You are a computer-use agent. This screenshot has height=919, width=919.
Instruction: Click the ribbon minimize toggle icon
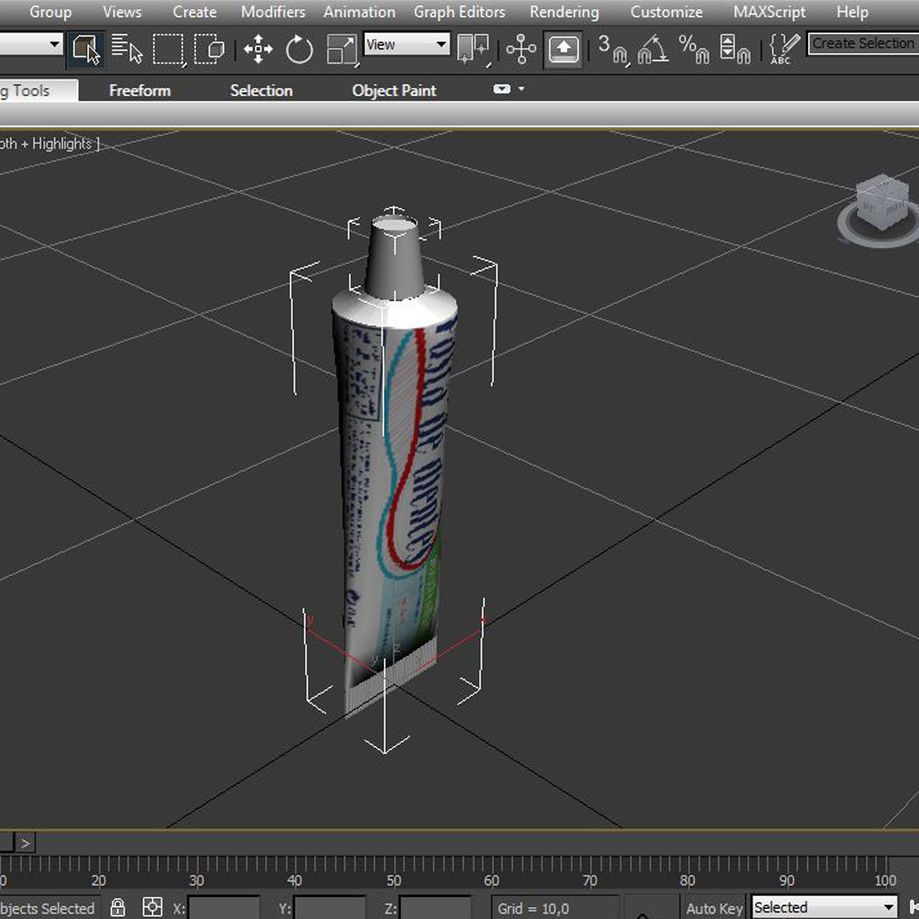click(502, 90)
